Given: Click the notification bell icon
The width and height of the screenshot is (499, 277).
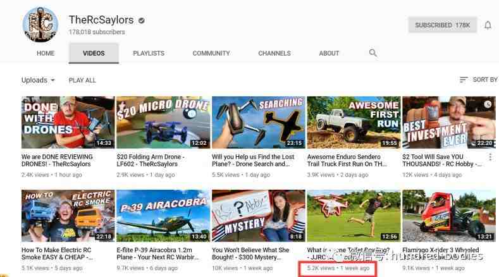Looking at the screenshot, I should tap(488, 25).
